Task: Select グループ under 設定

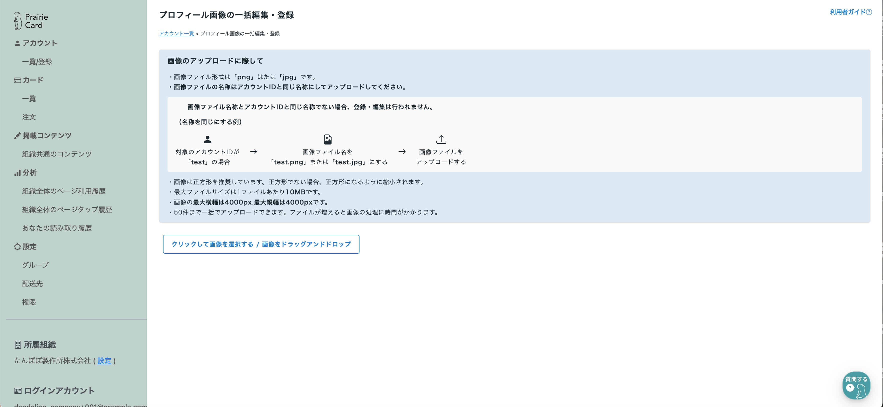Action: click(x=35, y=265)
